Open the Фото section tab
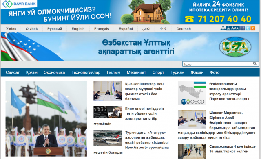Screen dimensions: 261x159 [215, 72]
